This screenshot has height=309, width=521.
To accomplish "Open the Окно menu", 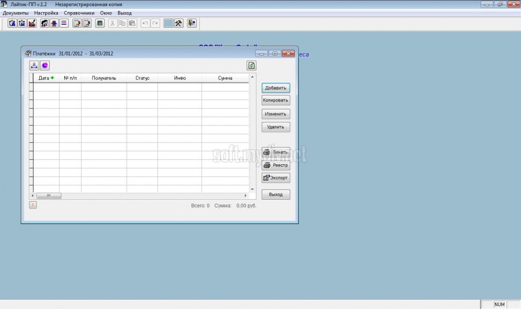I will point(106,13).
